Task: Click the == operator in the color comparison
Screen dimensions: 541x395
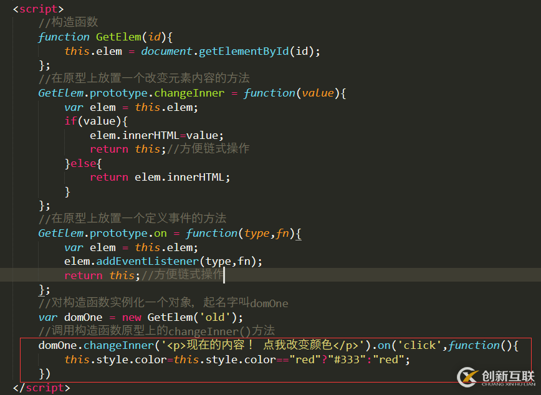Action: pyautogui.click(x=282, y=360)
